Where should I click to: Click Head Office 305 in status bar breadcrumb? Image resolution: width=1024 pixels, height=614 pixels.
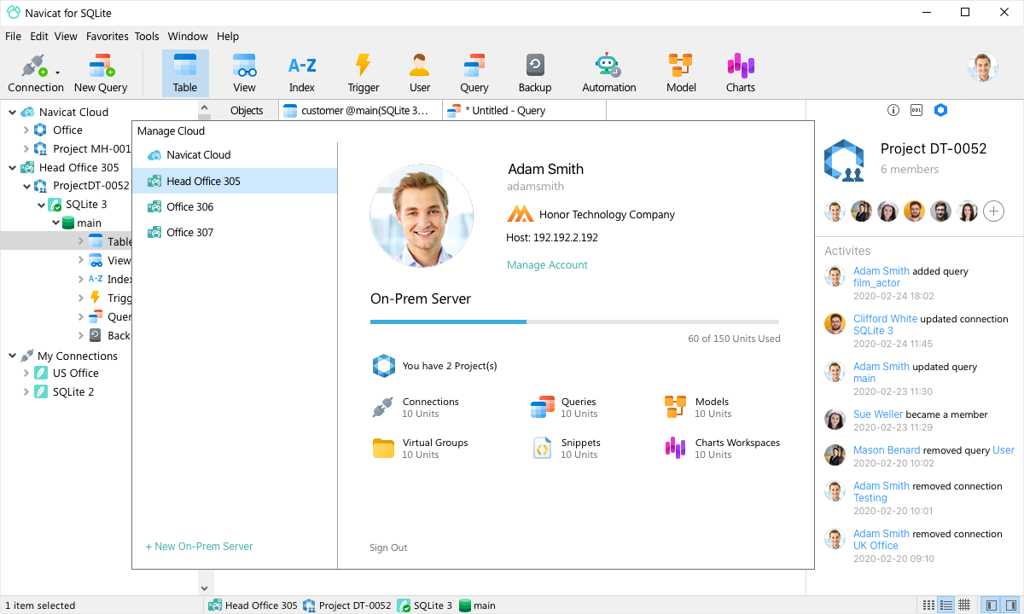click(x=253, y=605)
